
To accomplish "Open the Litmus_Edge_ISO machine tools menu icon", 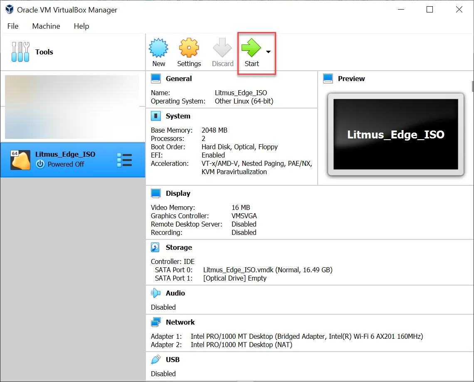I will point(124,160).
